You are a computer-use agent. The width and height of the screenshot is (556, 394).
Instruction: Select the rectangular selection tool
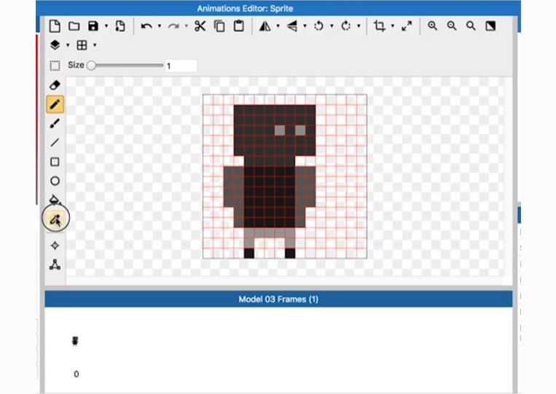click(x=55, y=66)
